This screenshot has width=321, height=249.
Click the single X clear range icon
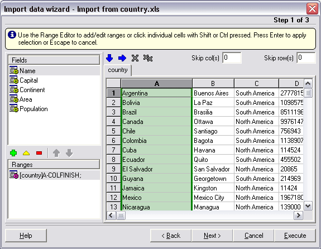(x=135, y=58)
